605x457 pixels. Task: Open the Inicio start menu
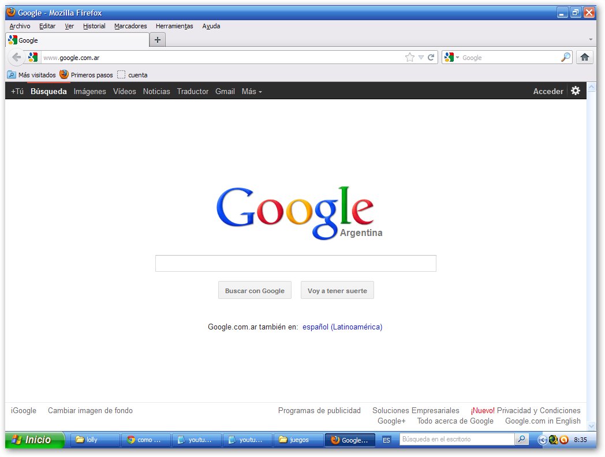[x=35, y=440]
